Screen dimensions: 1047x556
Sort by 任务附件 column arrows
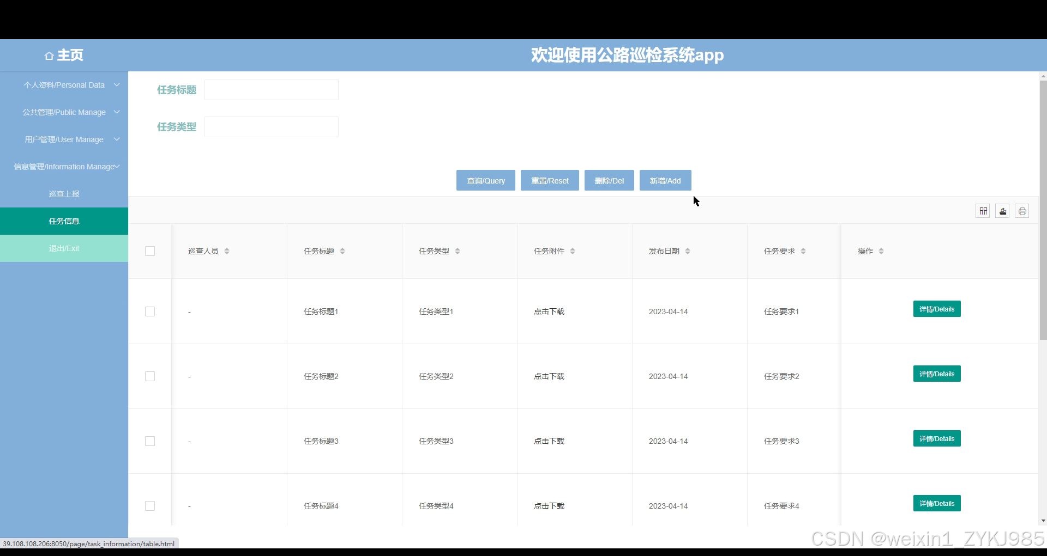tap(573, 251)
